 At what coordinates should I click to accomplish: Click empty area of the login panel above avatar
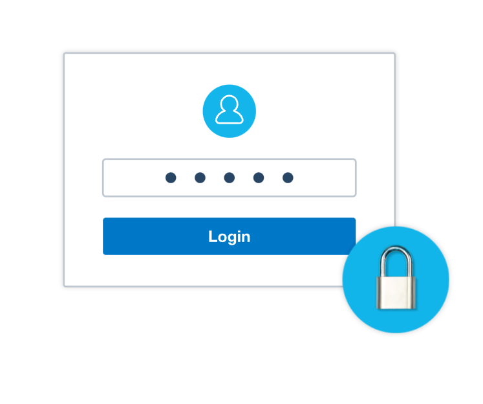[x=229, y=69]
